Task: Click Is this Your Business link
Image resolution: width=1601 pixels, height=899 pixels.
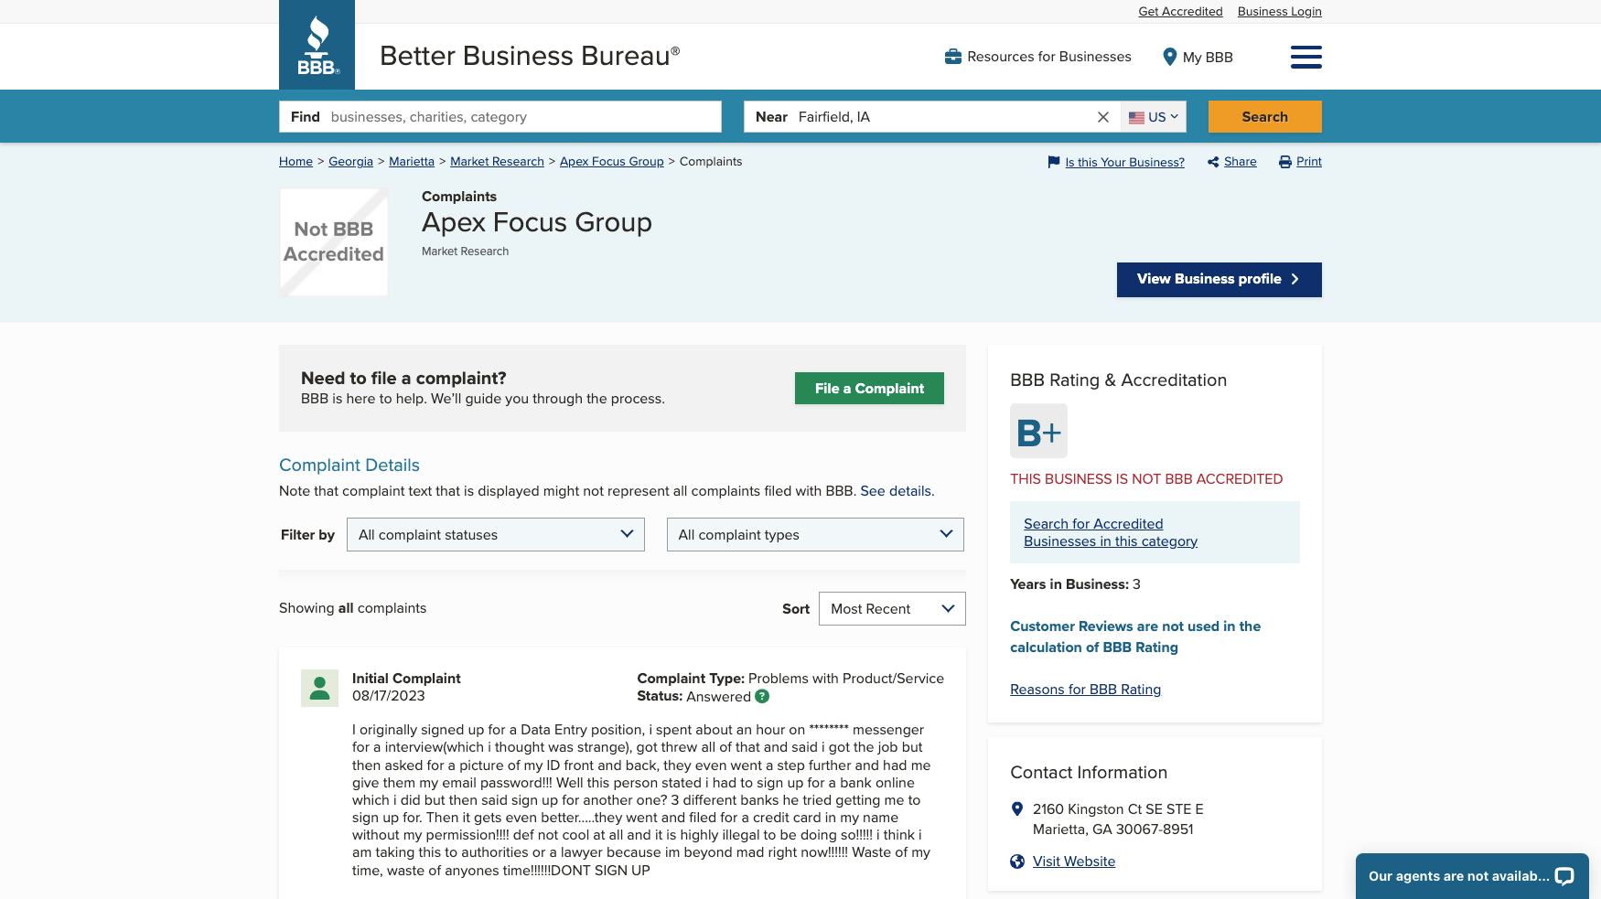Action: point(1124,163)
